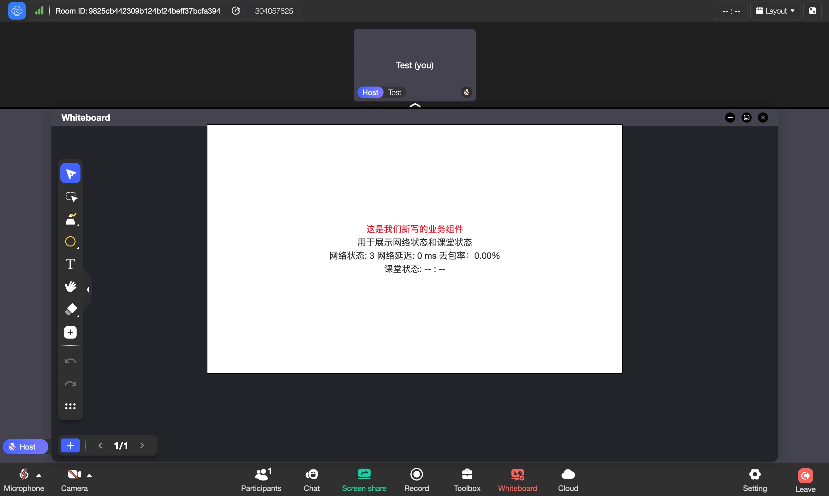Click the network signal strength icon
The height and width of the screenshot is (496, 829).
pos(39,11)
